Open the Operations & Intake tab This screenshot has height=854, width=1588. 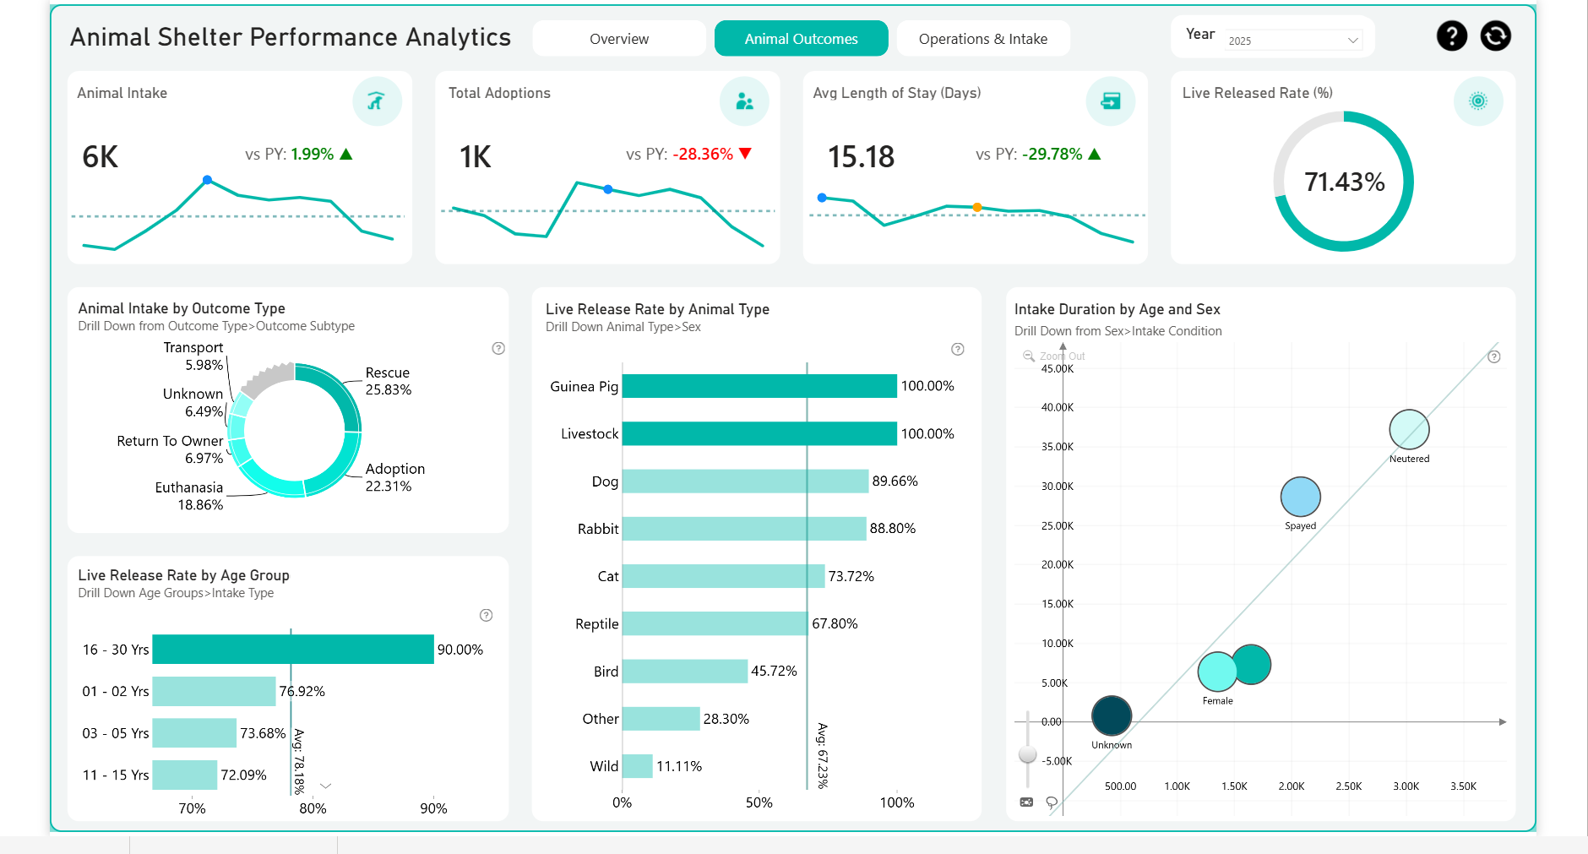click(982, 38)
